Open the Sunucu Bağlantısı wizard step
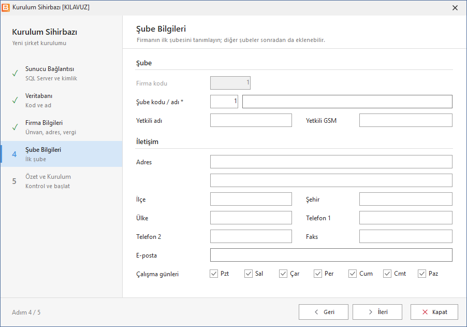Image resolution: width=467 pixels, height=327 pixels. 62,74
